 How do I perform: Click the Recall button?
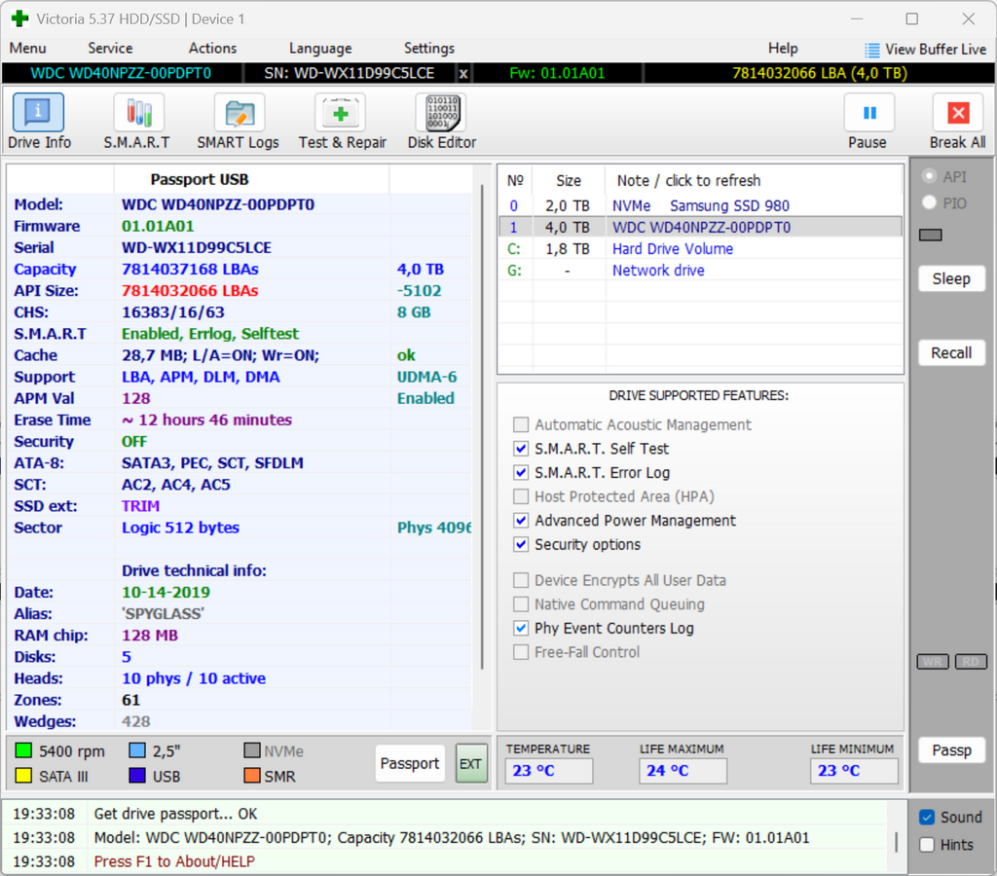[x=951, y=352]
